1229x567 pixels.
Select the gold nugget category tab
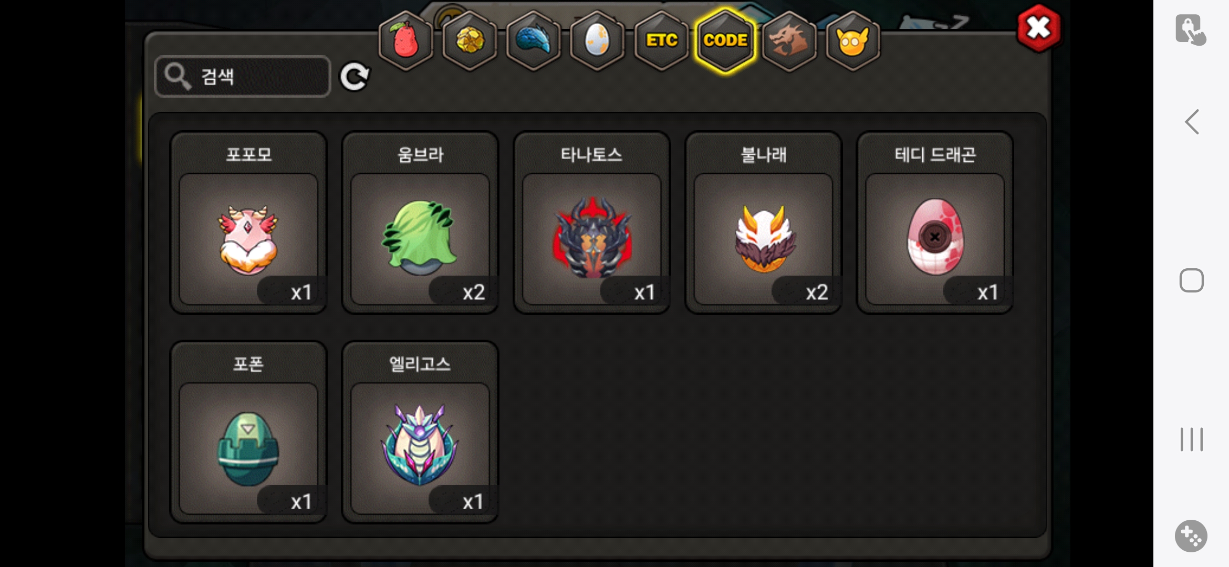pyautogui.click(x=470, y=40)
